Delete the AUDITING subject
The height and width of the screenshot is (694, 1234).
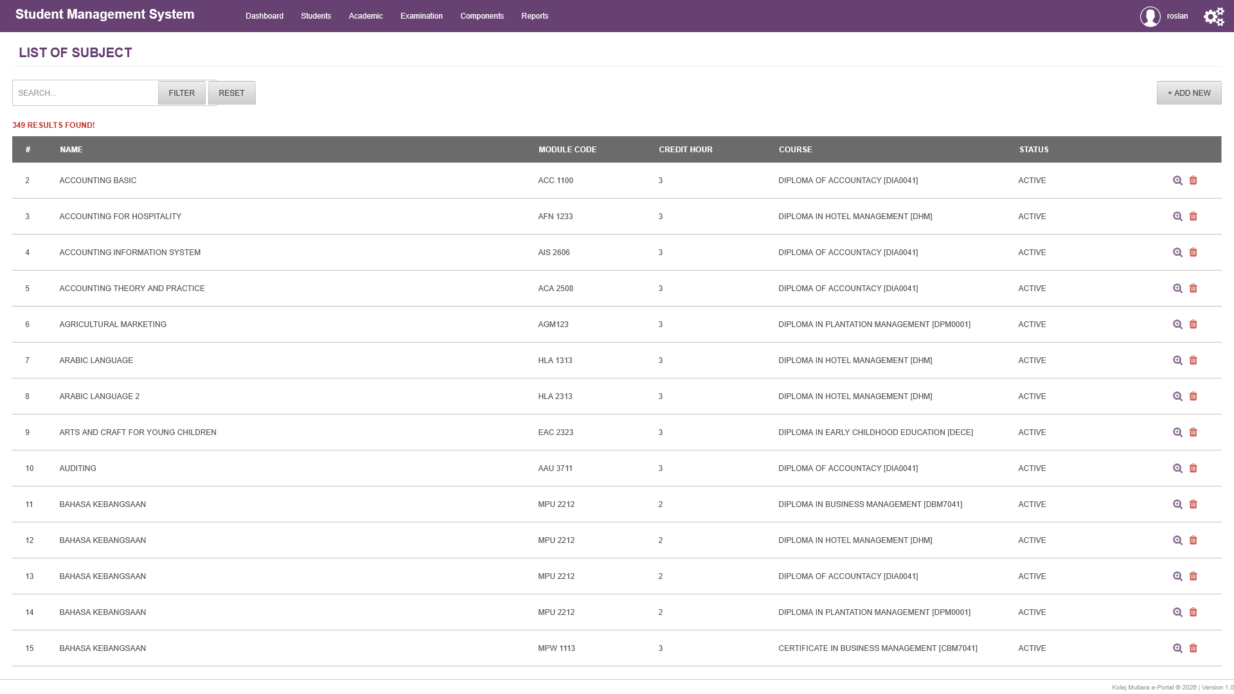(1193, 468)
